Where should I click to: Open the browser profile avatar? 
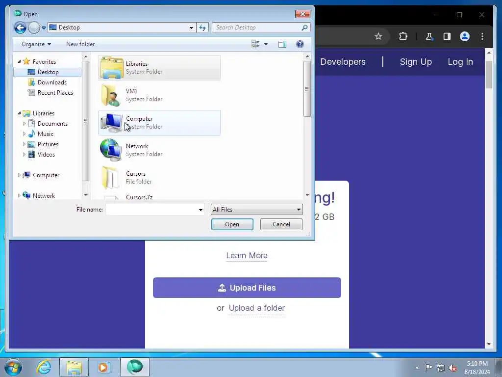(465, 36)
